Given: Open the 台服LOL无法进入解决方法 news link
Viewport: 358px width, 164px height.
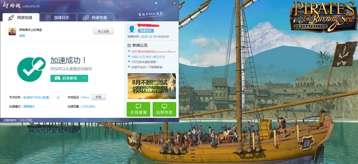Looking at the screenshot, I should [x=148, y=57].
